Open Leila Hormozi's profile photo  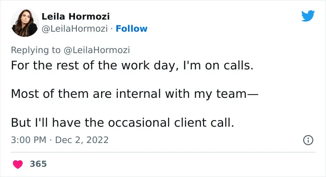pyautogui.click(x=25, y=23)
